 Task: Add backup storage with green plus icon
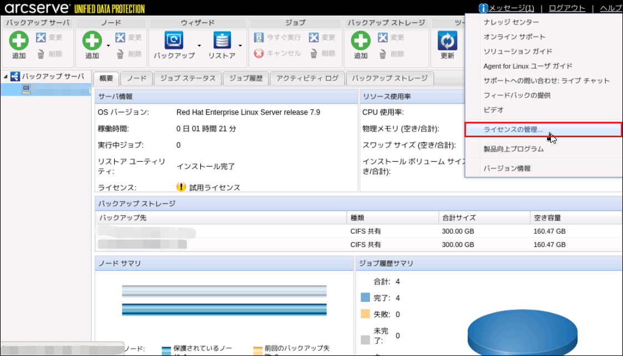coord(361,41)
